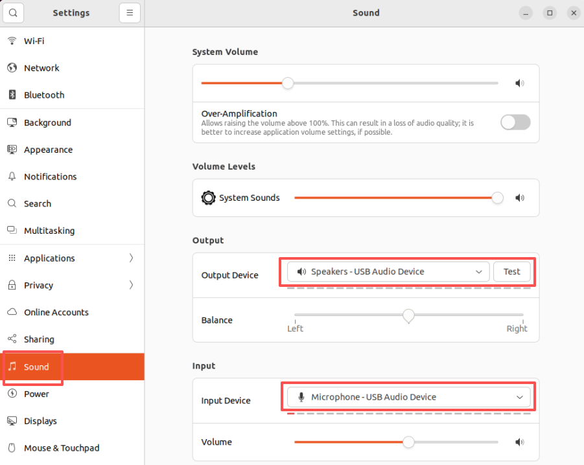Screen dimensions: 584x465
Task: Maximize the Settings window
Action: pyautogui.click(x=550, y=13)
